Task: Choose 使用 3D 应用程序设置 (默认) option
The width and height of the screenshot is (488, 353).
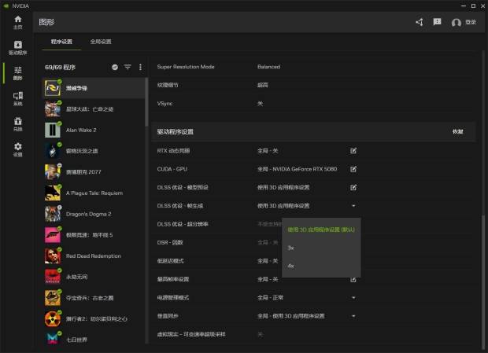Action: point(321,230)
